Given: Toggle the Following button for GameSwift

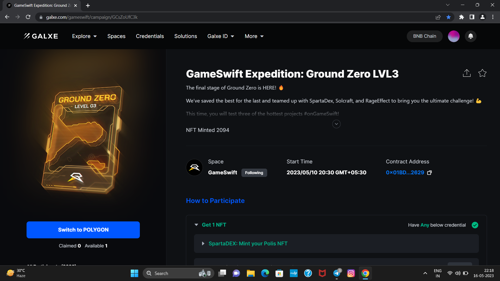Looking at the screenshot, I should (x=254, y=173).
